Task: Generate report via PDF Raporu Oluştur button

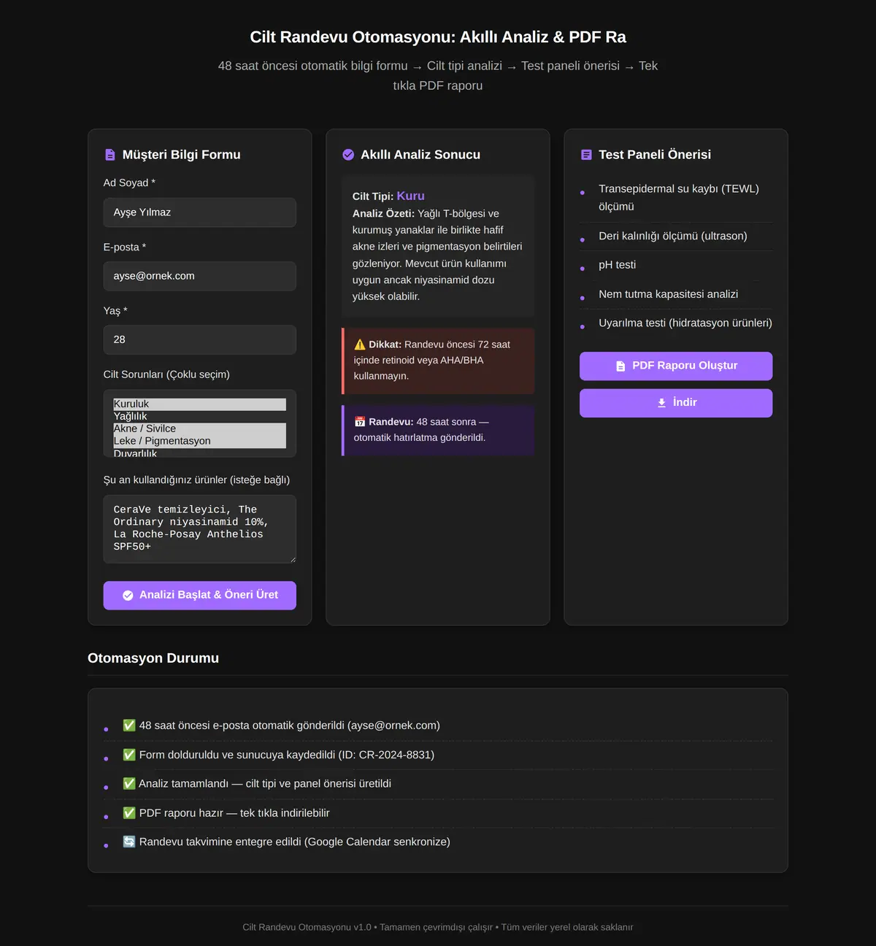Action: pos(676,366)
